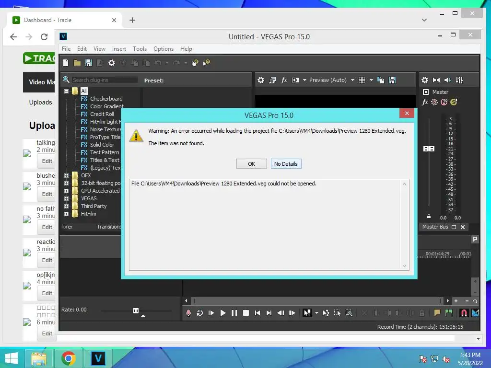This screenshot has width=491, height=368.
Task: Reload the Tracle dashboard page
Action: pos(44,37)
